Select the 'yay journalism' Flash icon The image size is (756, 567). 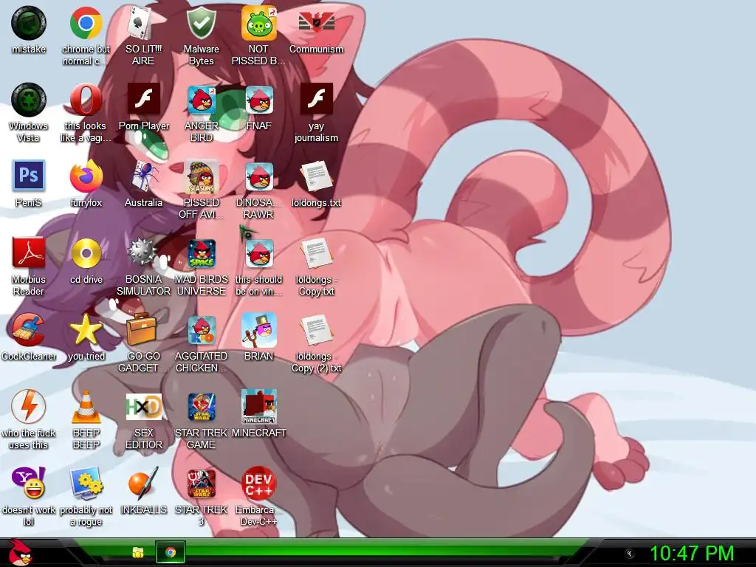pyautogui.click(x=316, y=99)
